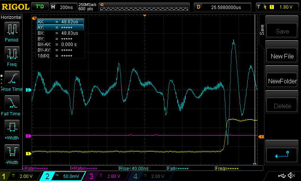
Task: Click the trigger source channel 1 badge
Action: pyautogui.click(x=272, y=7)
